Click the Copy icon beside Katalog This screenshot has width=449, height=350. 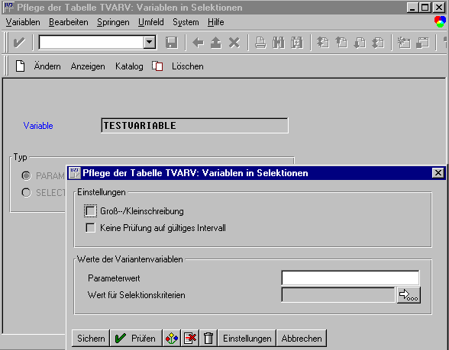(x=157, y=66)
